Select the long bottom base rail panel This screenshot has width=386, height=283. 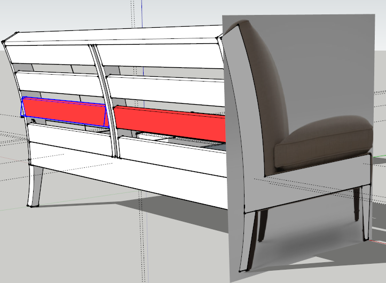pyautogui.click(x=128, y=175)
